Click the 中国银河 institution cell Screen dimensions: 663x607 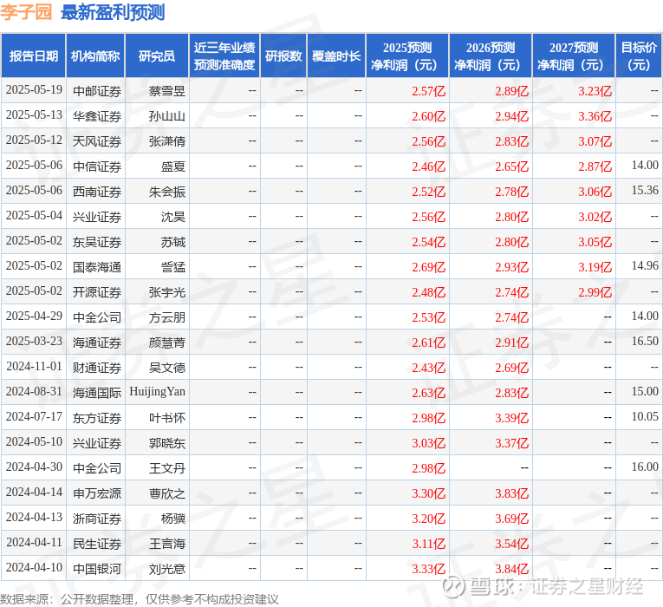(97, 569)
